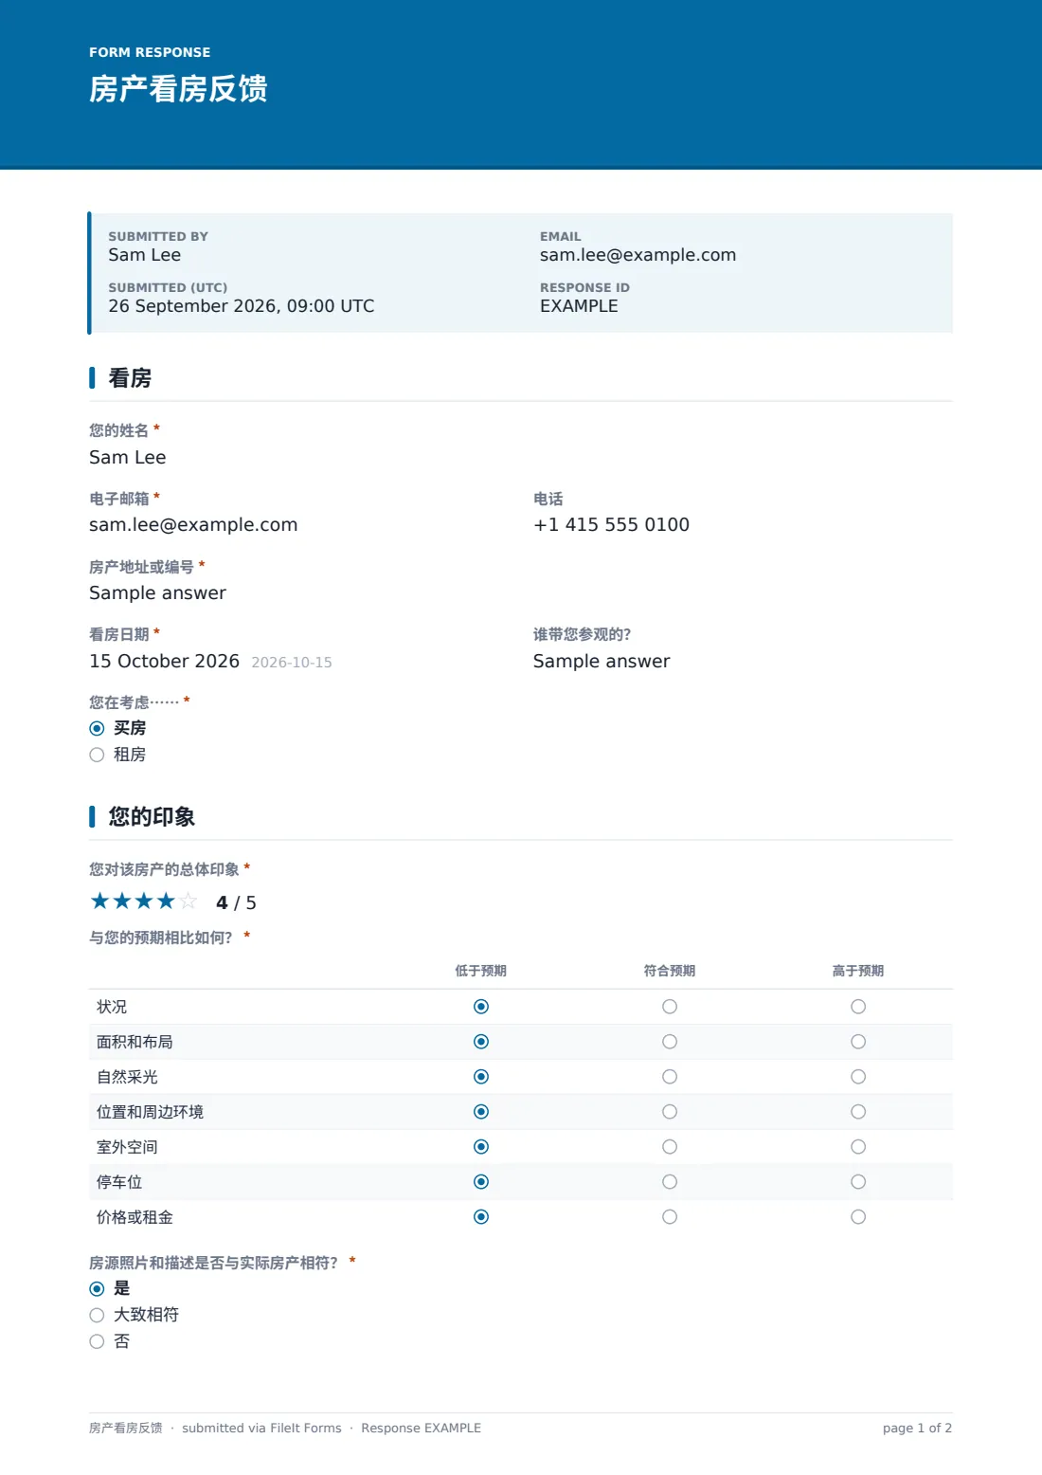Click the footer text submitted via FileIt Forms

[x=261, y=1429]
